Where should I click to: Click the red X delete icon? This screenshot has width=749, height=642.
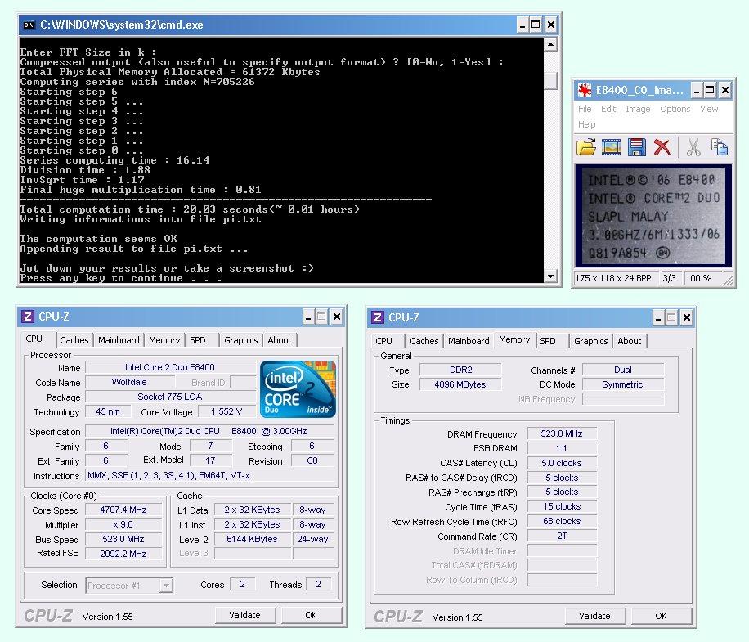tap(662, 147)
